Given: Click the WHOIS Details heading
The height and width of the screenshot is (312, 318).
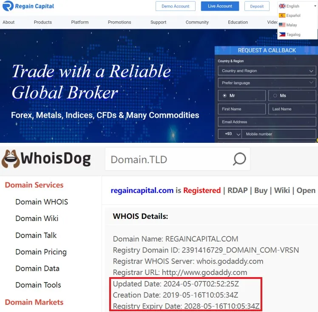Looking at the screenshot, I should (x=140, y=216).
